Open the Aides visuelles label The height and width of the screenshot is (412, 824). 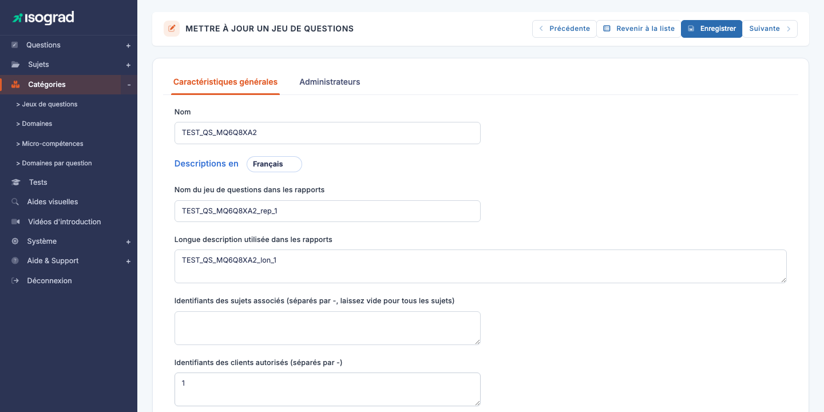53,202
